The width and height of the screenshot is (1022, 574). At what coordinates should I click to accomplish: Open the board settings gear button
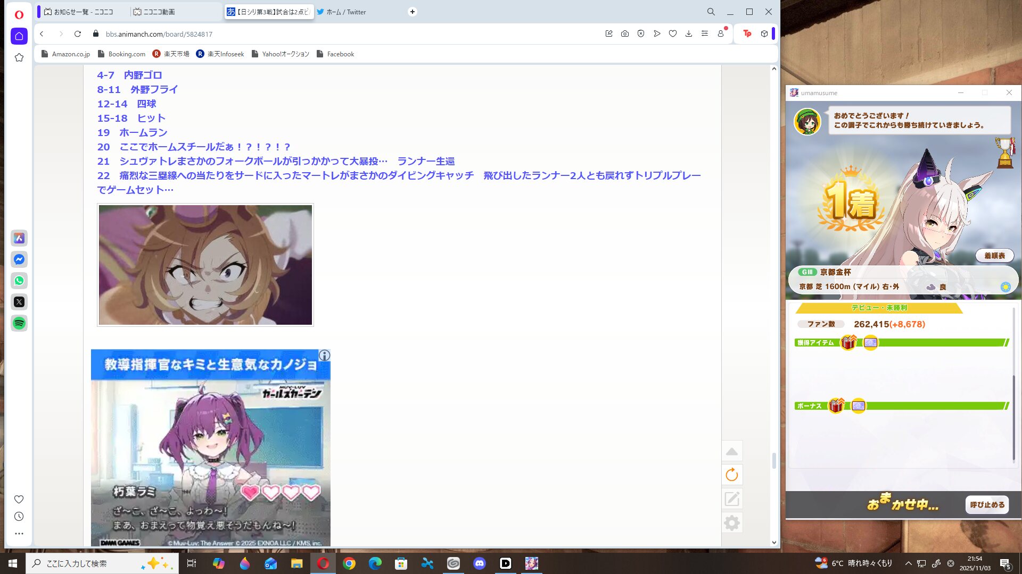tap(732, 523)
